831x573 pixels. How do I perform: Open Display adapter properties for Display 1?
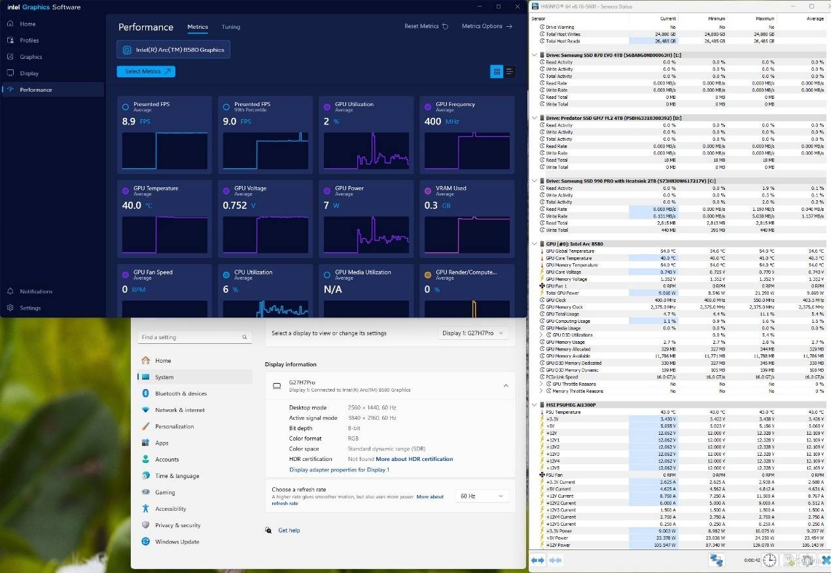339,470
